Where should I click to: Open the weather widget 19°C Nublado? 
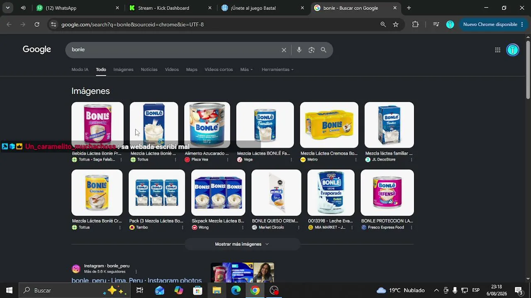(x=401, y=291)
